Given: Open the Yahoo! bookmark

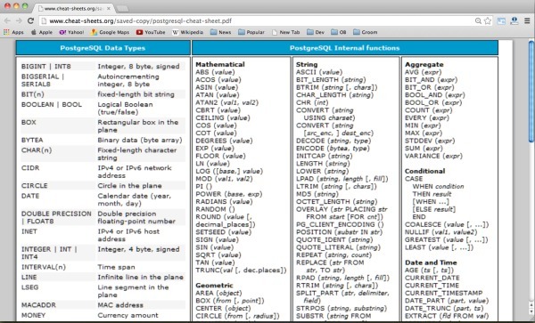Looking at the screenshot, I should 71,32.
